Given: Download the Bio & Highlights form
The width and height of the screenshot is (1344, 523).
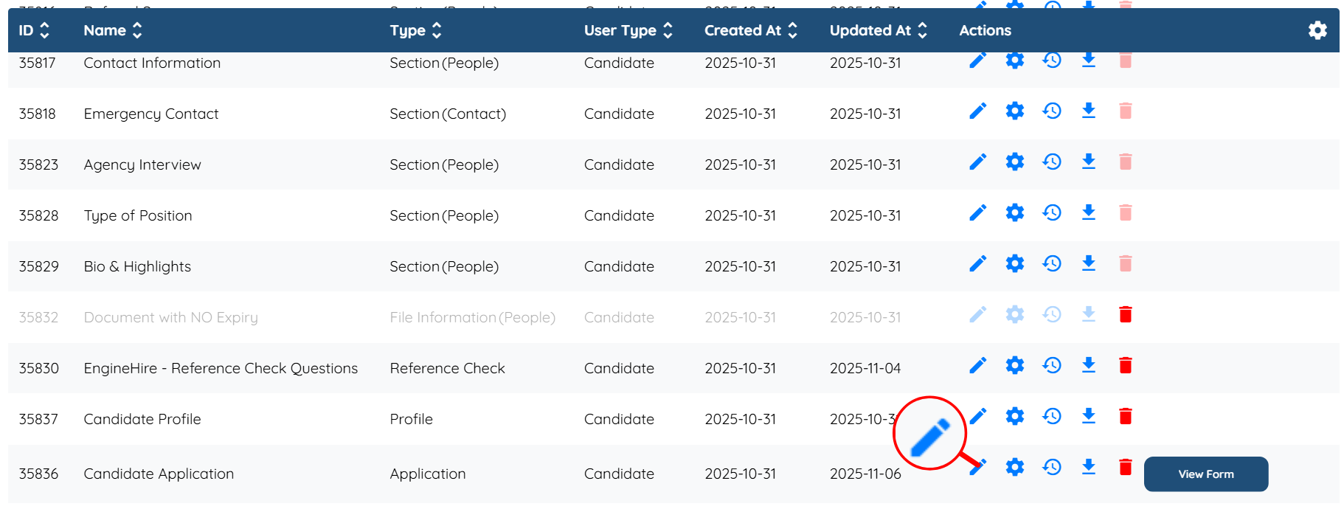Looking at the screenshot, I should pyautogui.click(x=1088, y=263).
